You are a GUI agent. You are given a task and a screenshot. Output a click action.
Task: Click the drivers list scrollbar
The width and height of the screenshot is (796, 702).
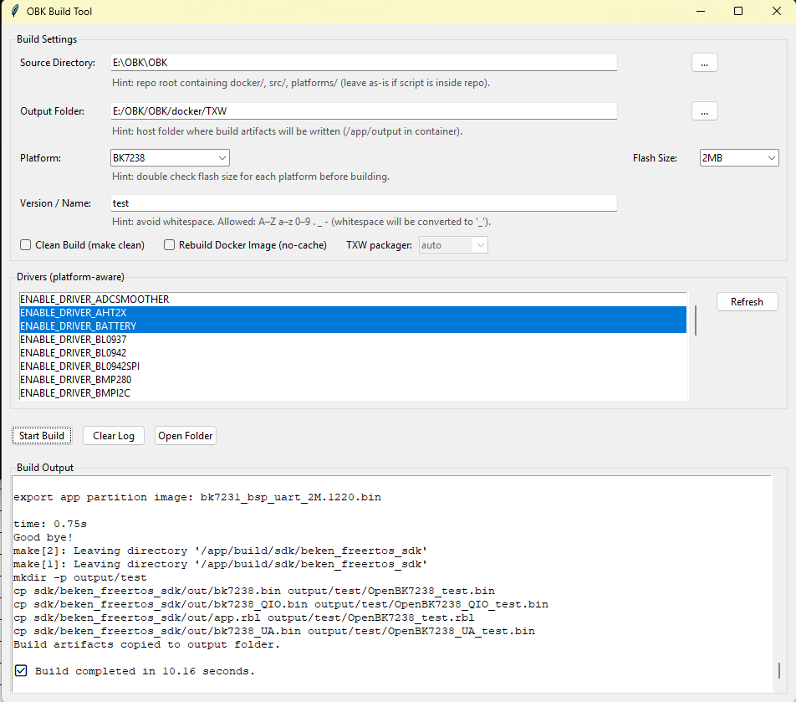[696, 320]
